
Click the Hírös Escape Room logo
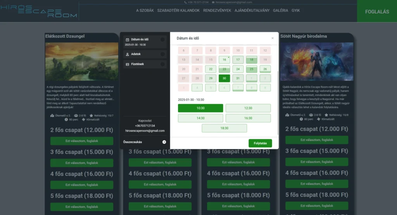39,11
